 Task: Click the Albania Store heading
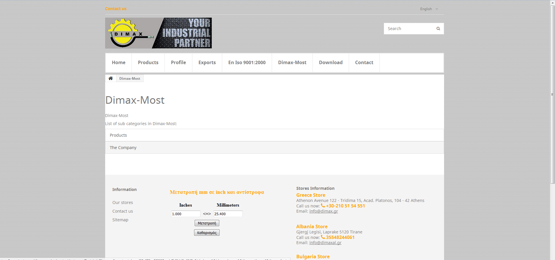click(x=312, y=227)
